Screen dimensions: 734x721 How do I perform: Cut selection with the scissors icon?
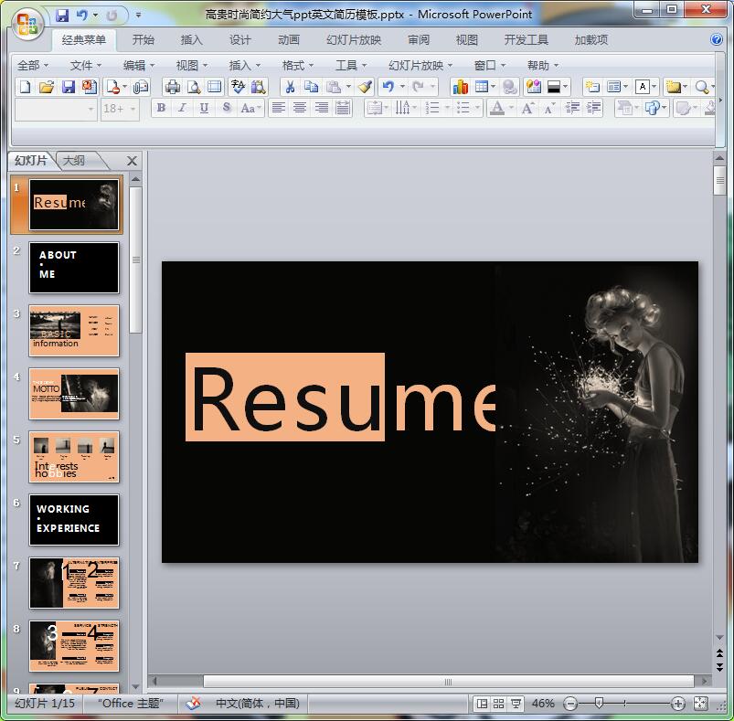[x=291, y=87]
